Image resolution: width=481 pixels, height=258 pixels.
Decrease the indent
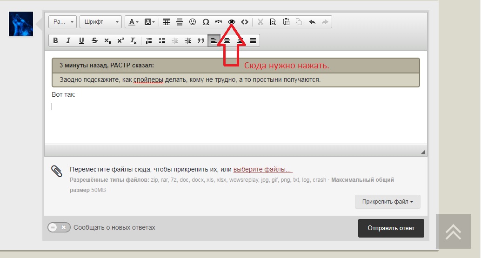[x=175, y=40]
